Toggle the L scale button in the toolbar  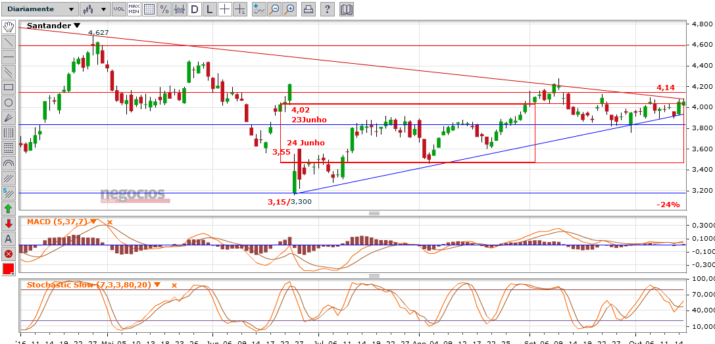coord(209,9)
